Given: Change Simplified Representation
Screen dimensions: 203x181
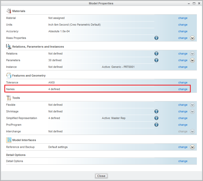Looking at the screenshot, I should click(183, 118).
